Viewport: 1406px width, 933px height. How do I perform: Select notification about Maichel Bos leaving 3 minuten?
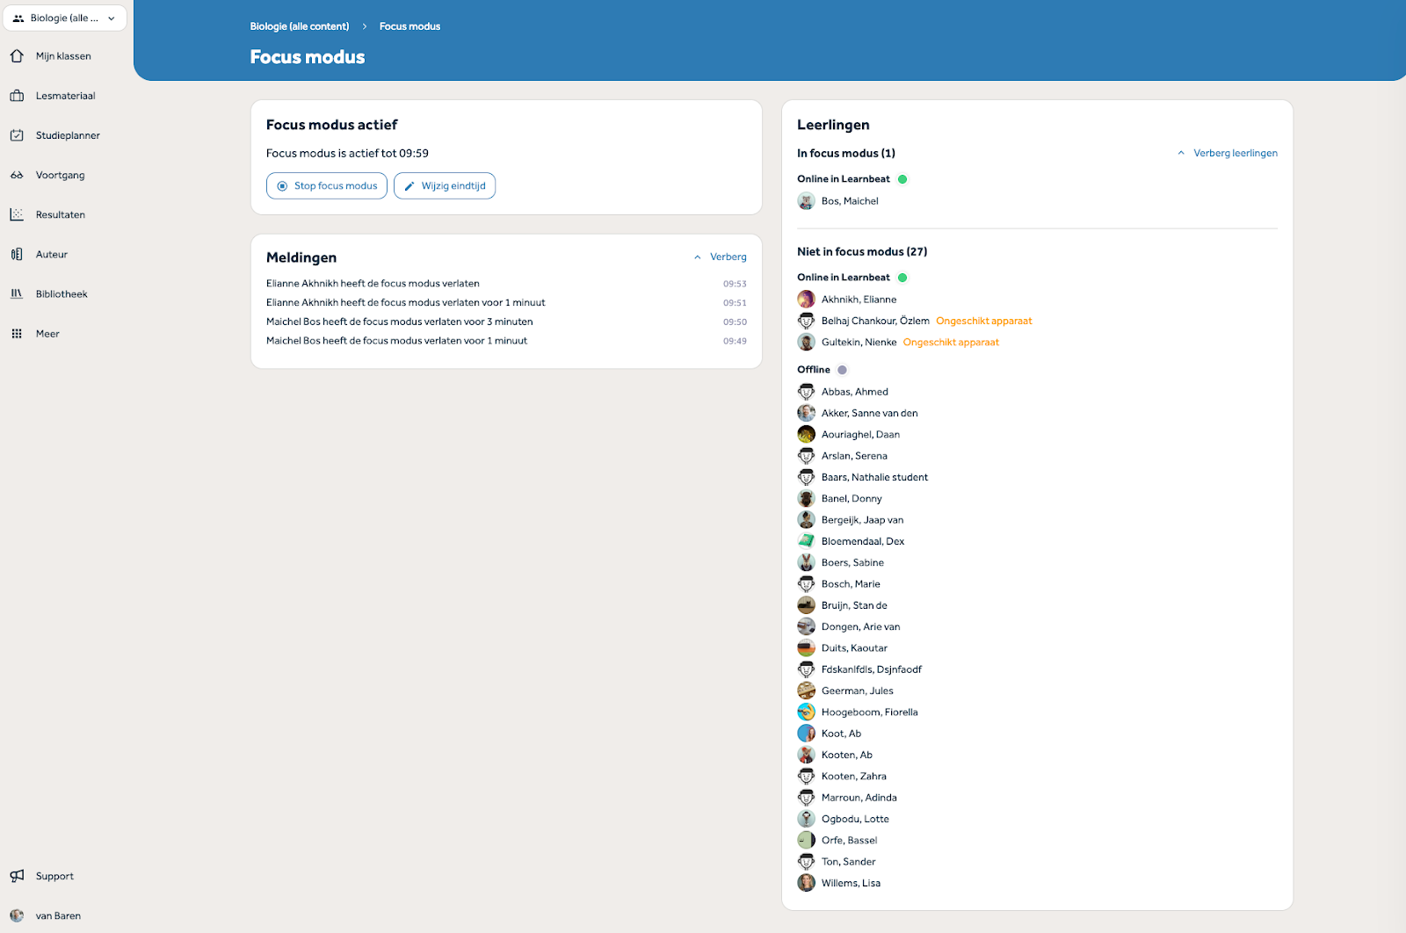(x=506, y=322)
